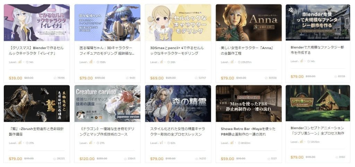Click the clock icon next to 62h duration
The width and height of the screenshot is (355, 167).
point(168,143)
